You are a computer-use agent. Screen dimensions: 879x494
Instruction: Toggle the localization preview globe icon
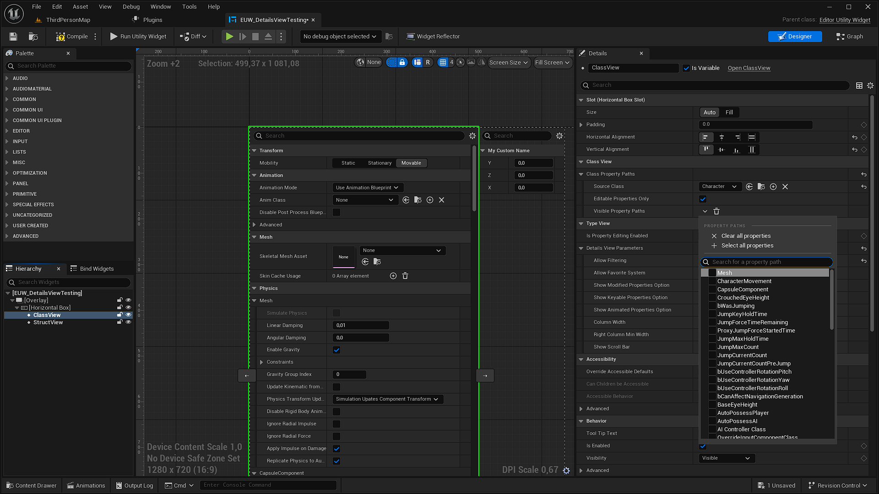click(x=361, y=63)
